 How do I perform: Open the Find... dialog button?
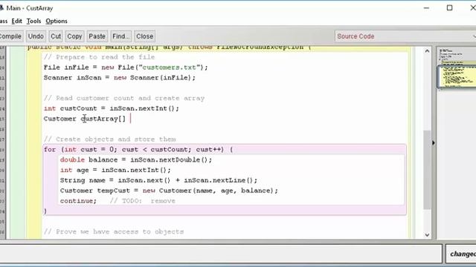tap(120, 36)
